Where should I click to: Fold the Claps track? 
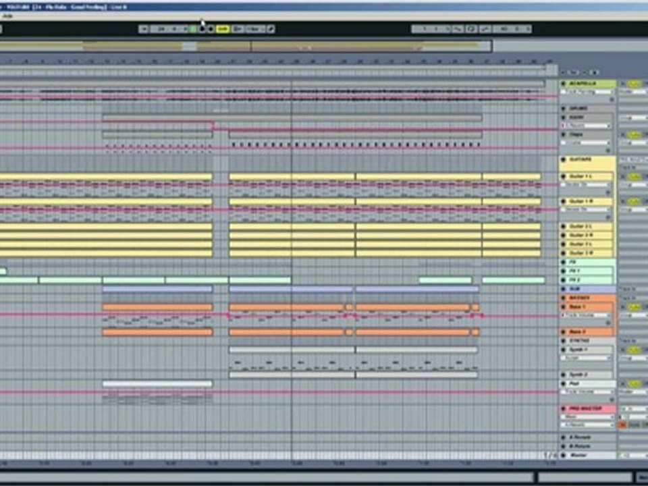563,134
